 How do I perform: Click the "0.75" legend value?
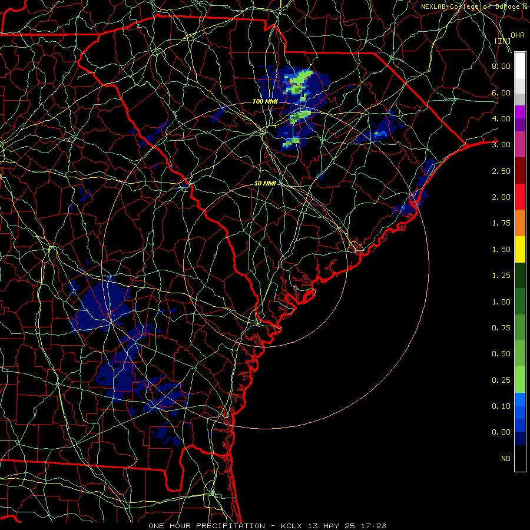[x=501, y=328]
